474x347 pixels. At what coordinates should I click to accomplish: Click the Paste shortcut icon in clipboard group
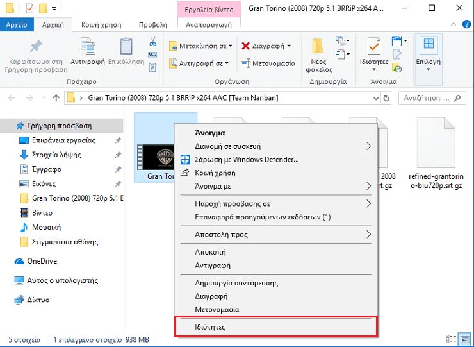(x=152, y=67)
